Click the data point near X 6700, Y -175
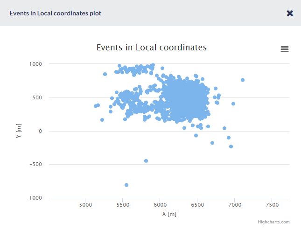The image size is (301, 229). [x=212, y=143]
